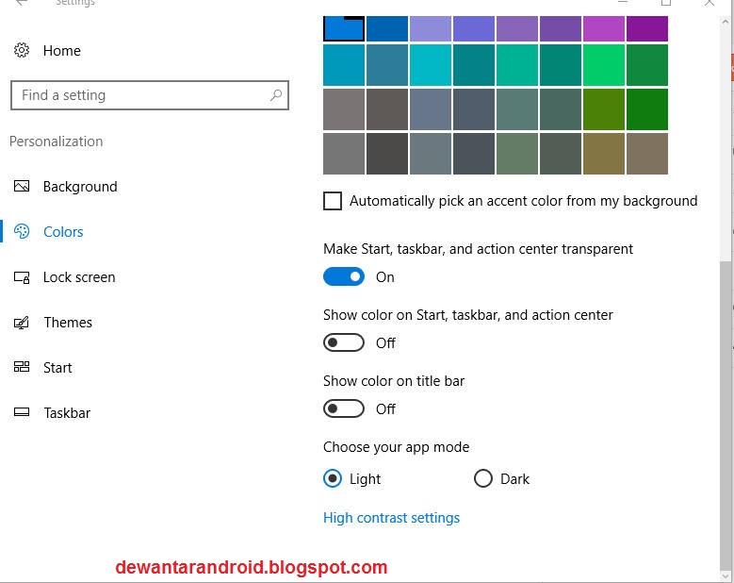Click the Themes icon
Screen dimensions: 734x583
pyautogui.click(x=22, y=323)
